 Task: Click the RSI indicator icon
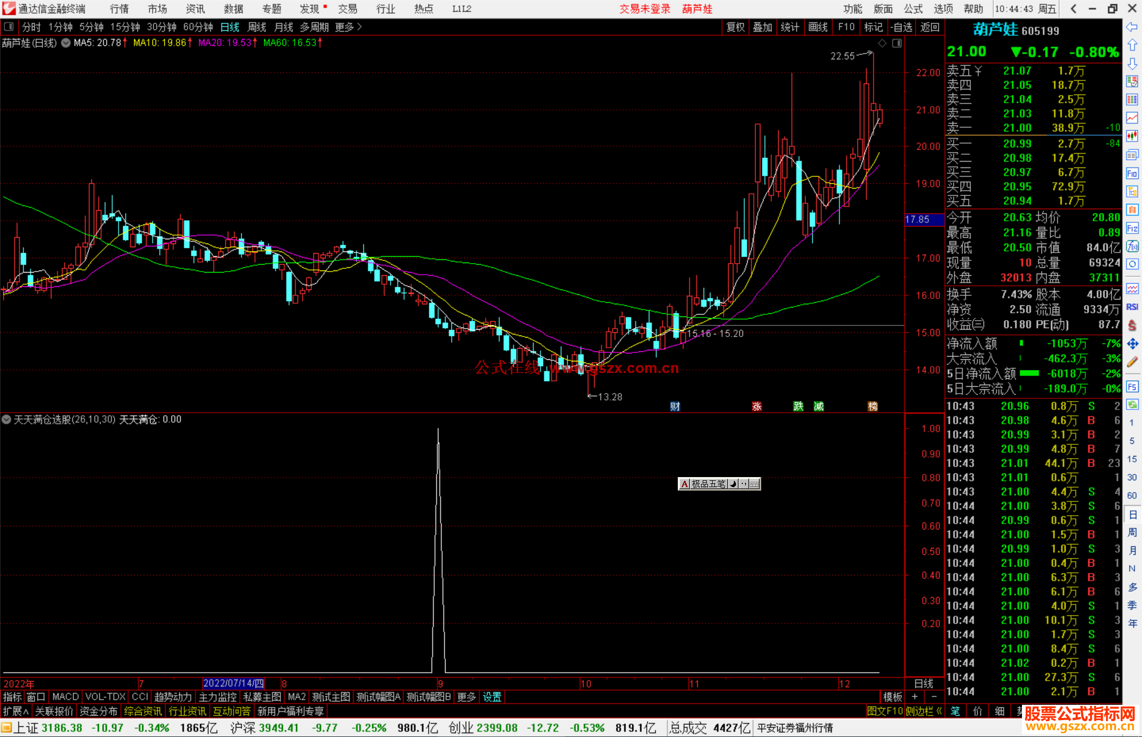pos(1132,307)
